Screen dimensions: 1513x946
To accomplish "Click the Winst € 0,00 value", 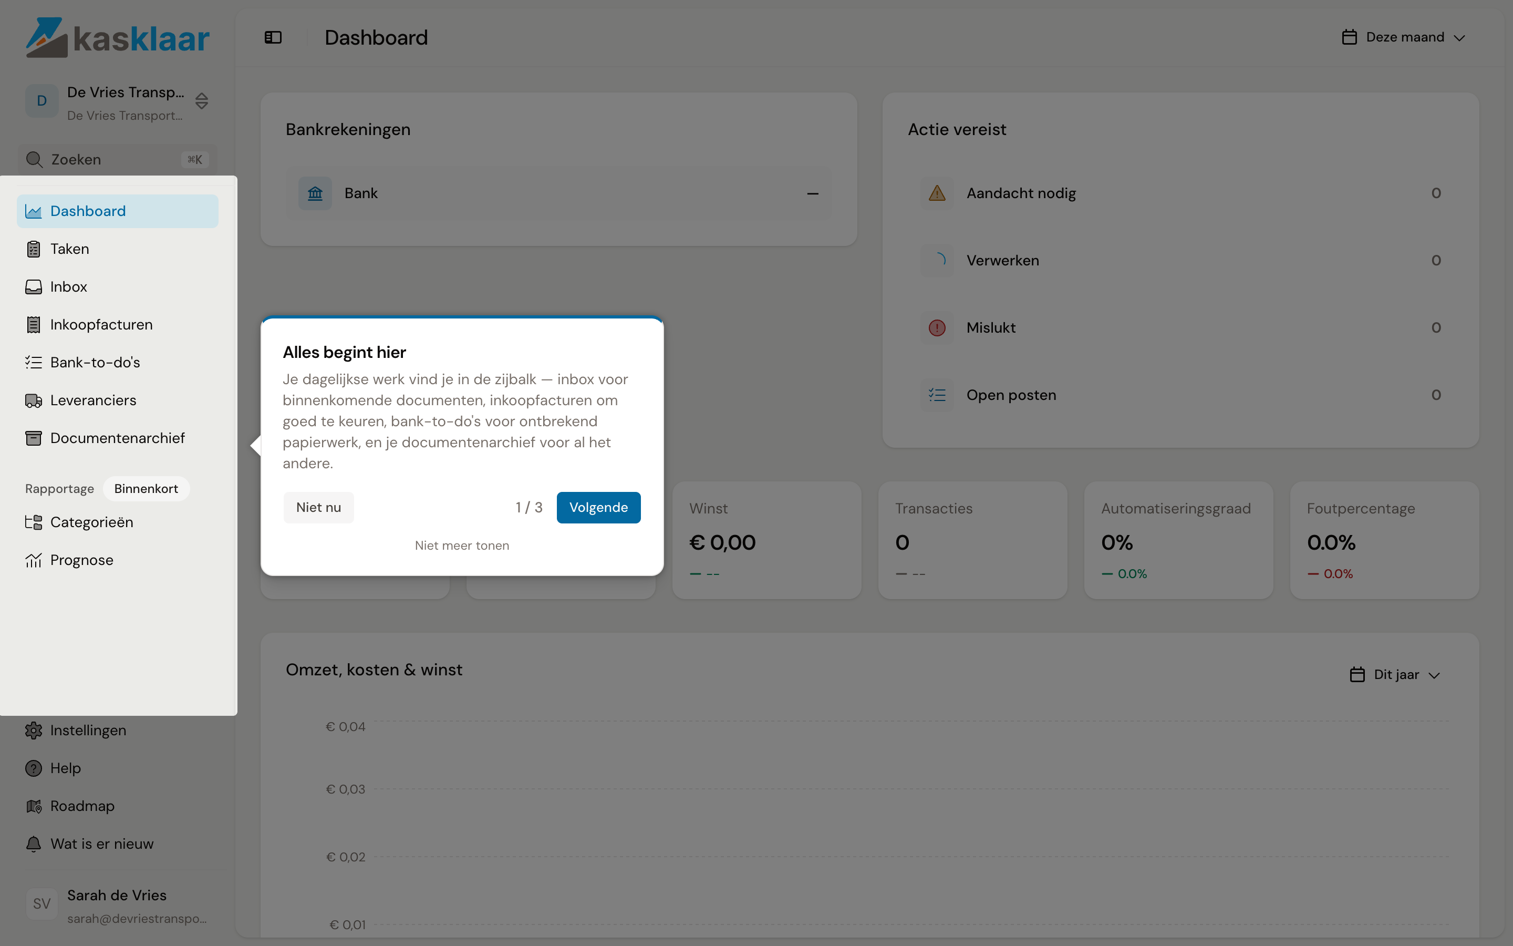I will (x=722, y=542).
